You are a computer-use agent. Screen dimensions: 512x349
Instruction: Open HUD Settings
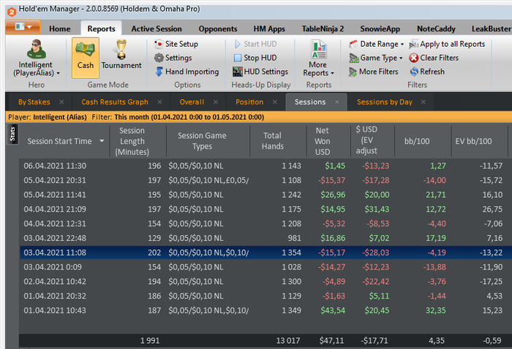(260, 72)
